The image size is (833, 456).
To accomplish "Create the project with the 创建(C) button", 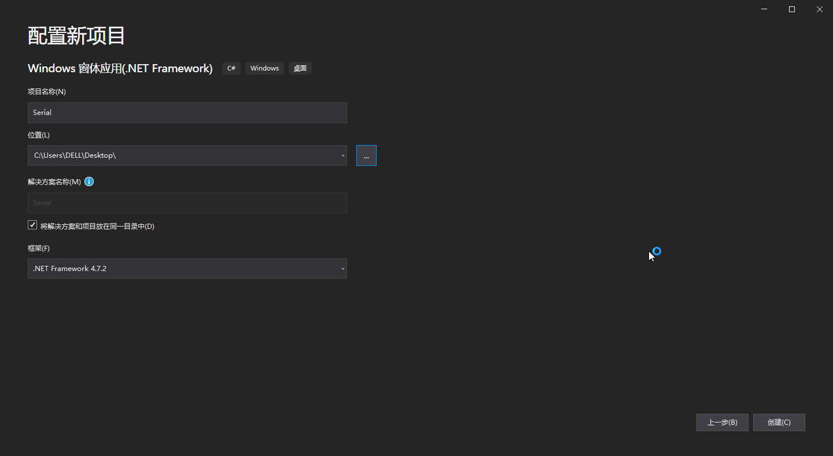I will (779, 422).
